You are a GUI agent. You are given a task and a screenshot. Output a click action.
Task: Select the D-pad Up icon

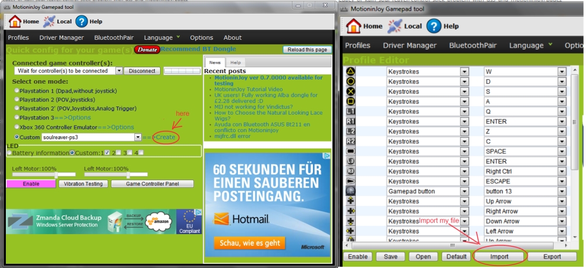[350, 201]
